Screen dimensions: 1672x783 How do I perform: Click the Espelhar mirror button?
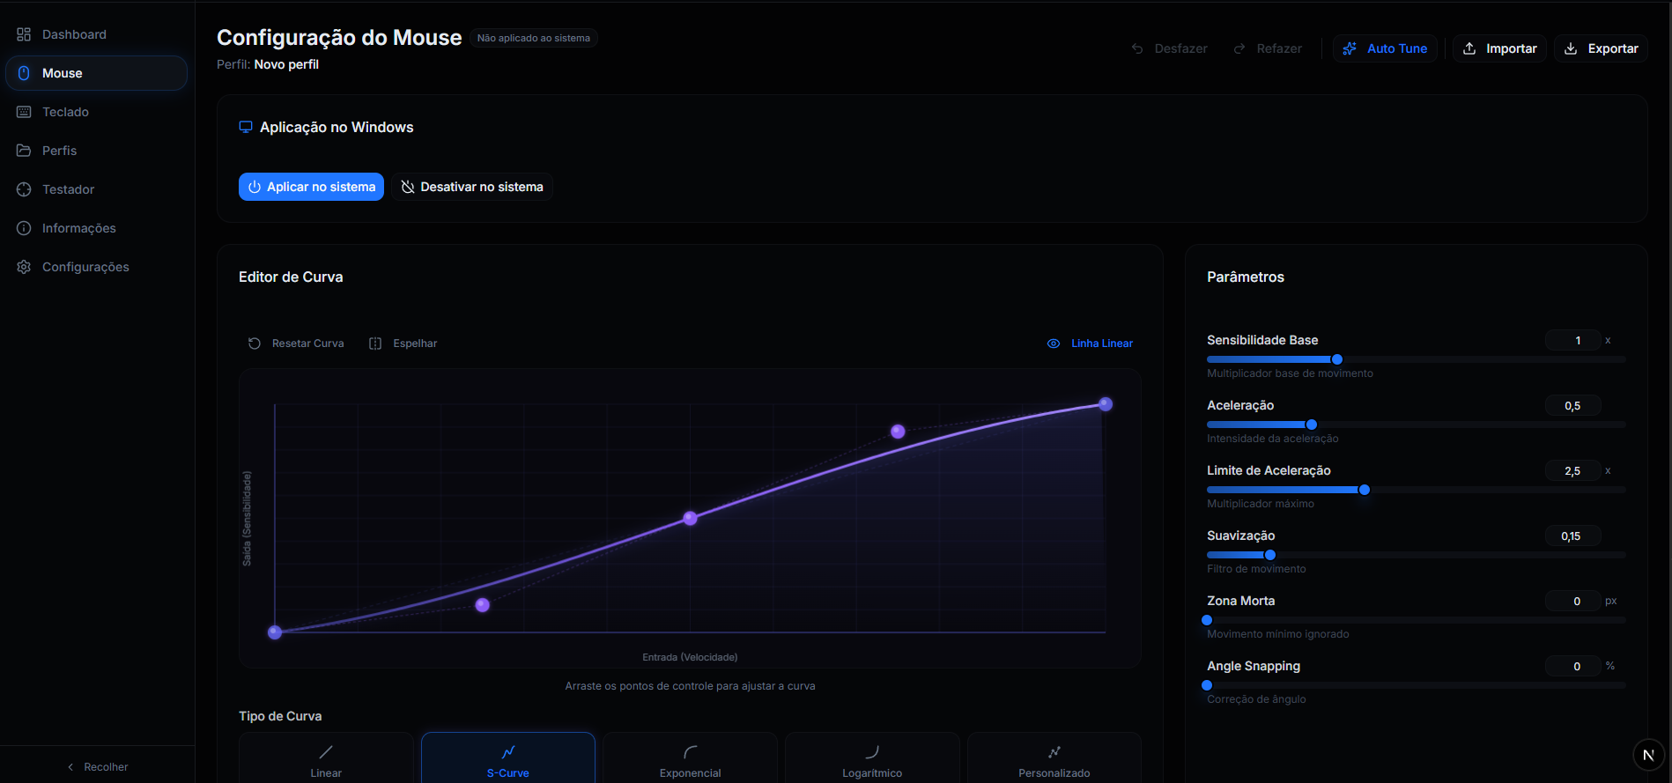(403, 343)
